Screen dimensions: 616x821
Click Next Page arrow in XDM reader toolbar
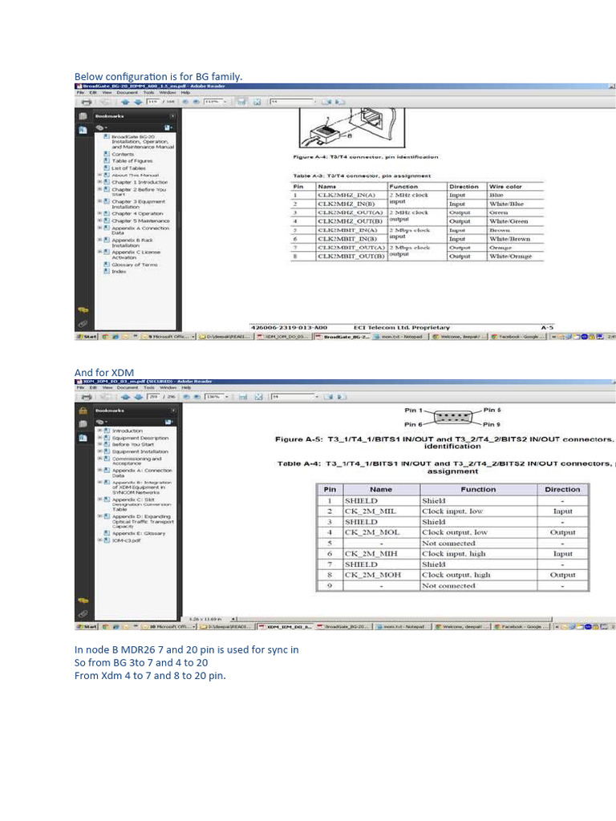138,397
